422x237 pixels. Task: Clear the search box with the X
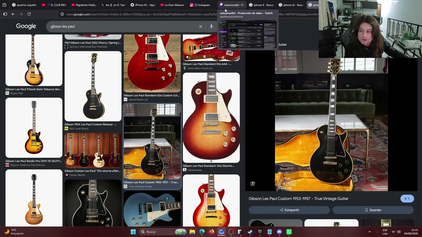pos(200,26)
